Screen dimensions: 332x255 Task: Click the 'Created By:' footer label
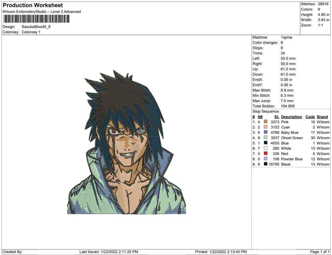(x=12, y=252)
